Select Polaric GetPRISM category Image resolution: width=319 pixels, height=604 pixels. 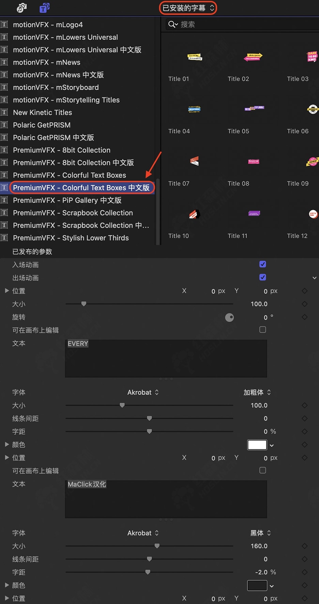pyautogui.click(x=42, y=125)
